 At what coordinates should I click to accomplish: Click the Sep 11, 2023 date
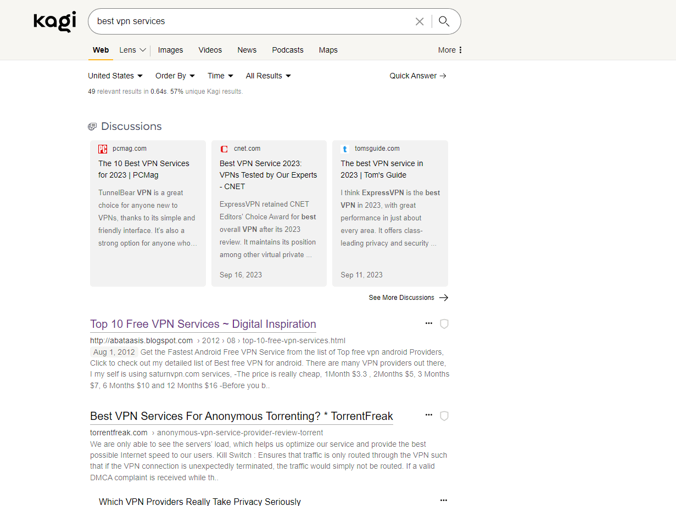361,275
